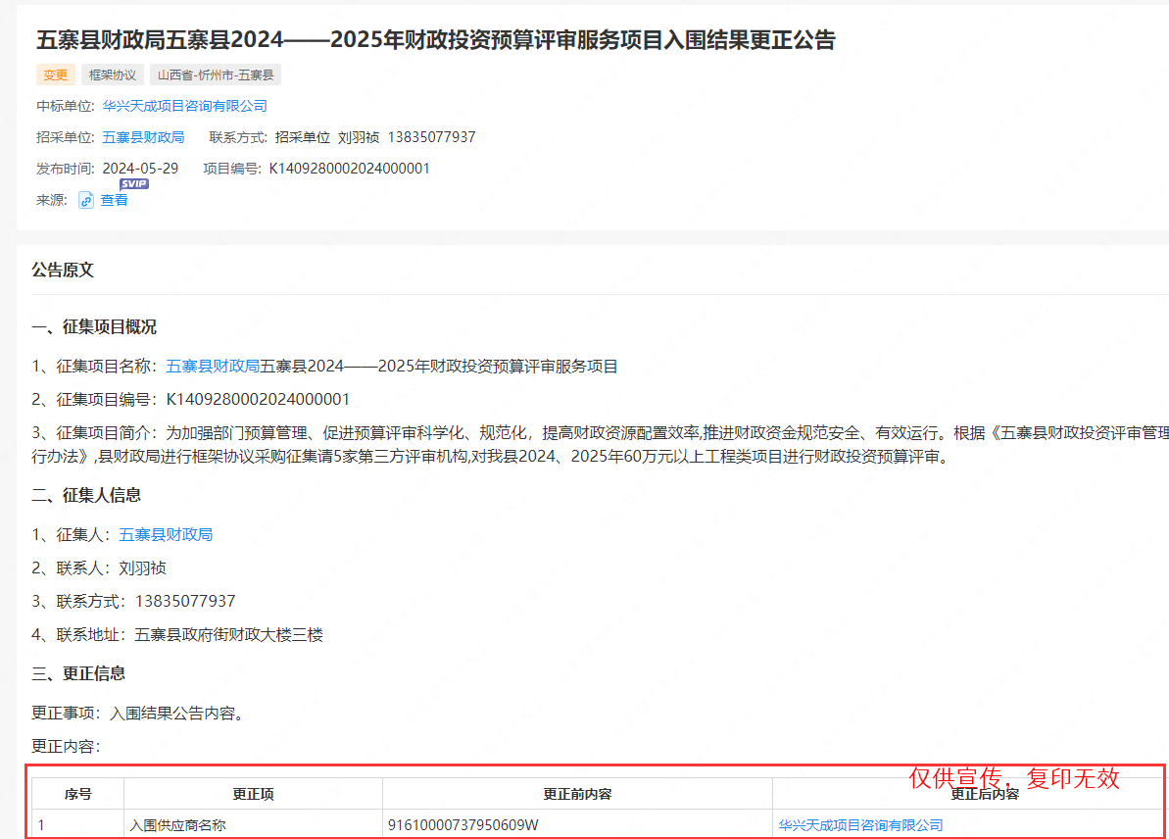The width and height of the screenshot is (1169, 839).
Task: Click the blue SVIP badge
Action: 133,184
